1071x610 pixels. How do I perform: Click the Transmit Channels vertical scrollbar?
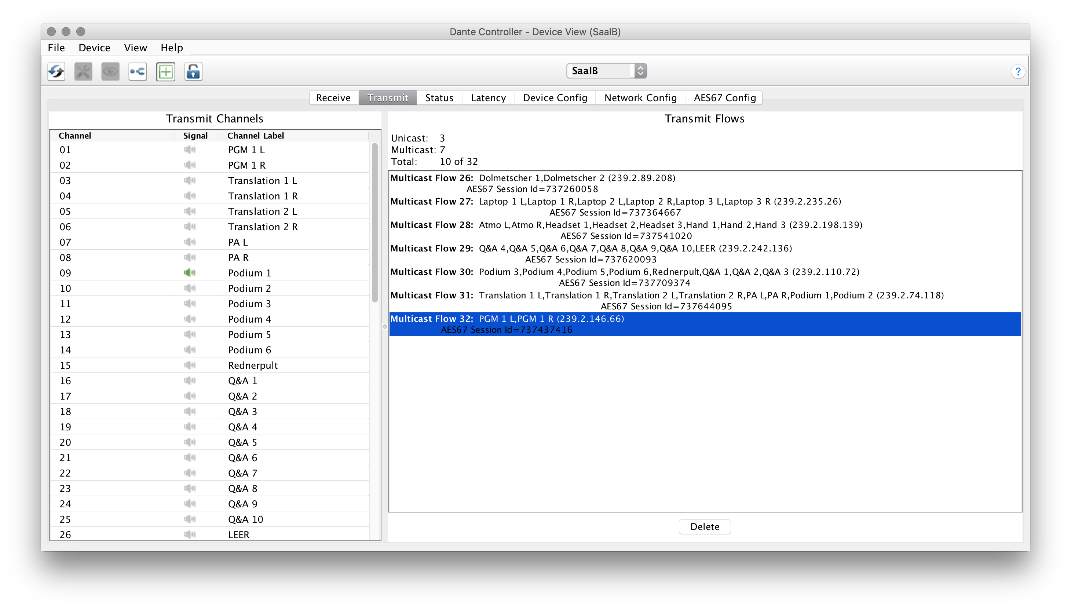tap(375, 222)
